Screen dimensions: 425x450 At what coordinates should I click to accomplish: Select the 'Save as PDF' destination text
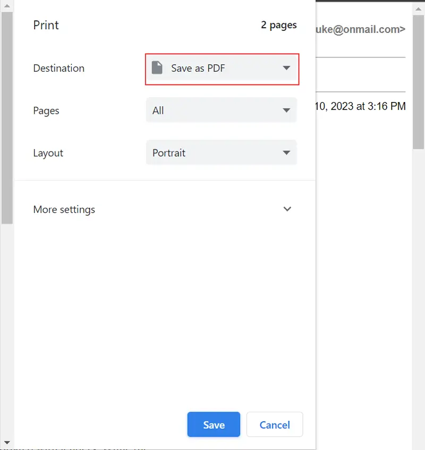(x=198, y=68)
